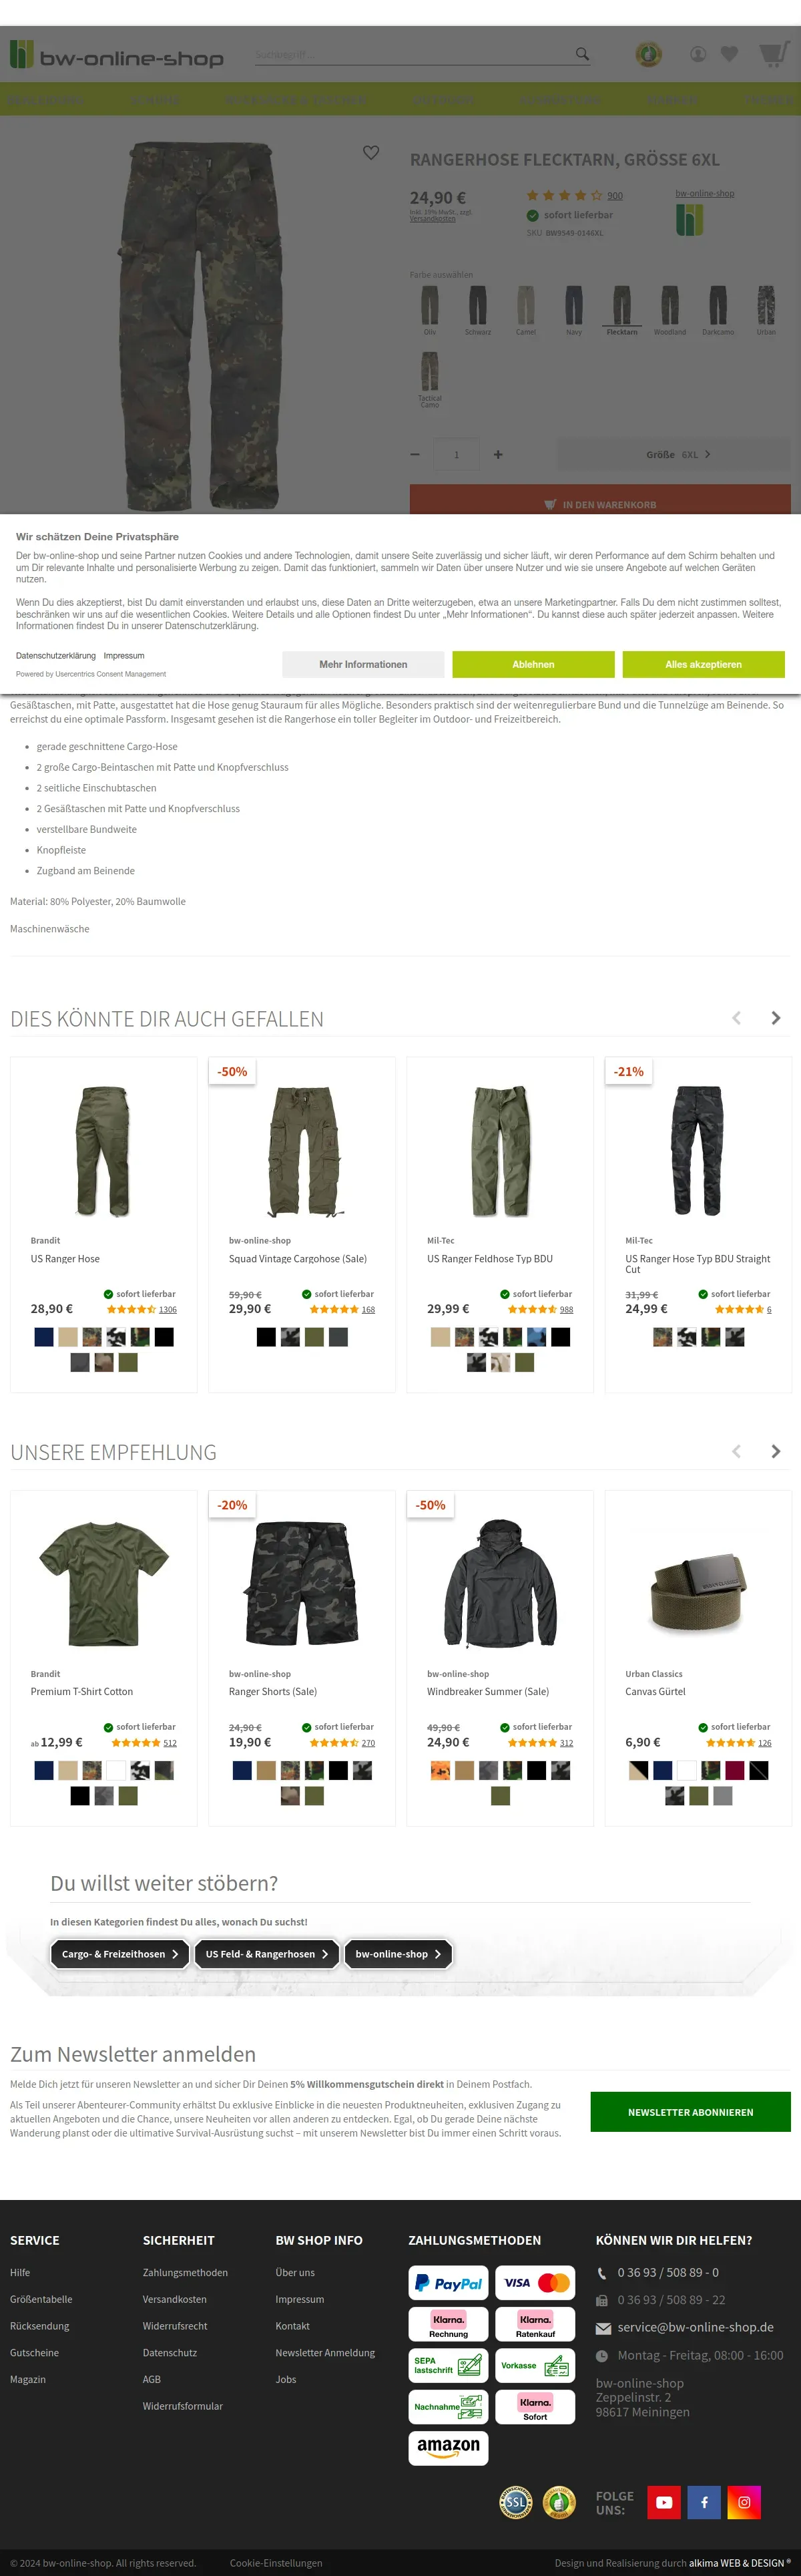Open Facebook page icon in footer
Screen dimensions: 801x2576
point(704,2502)
